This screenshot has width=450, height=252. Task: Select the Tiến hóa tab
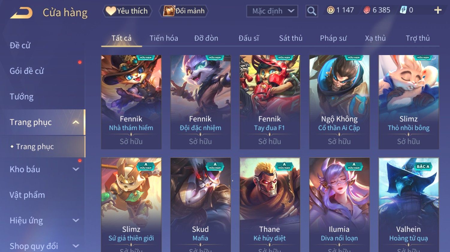164,38
